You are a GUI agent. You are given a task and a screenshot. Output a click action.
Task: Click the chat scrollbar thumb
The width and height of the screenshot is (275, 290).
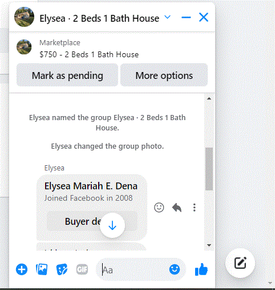[209, 169]
